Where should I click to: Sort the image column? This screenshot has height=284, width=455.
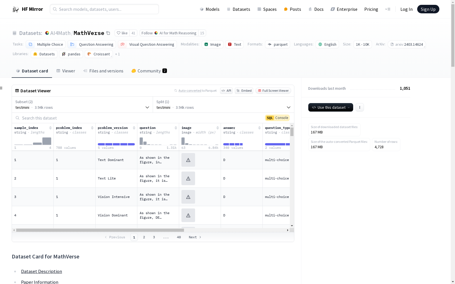click(x=218, y=128)
